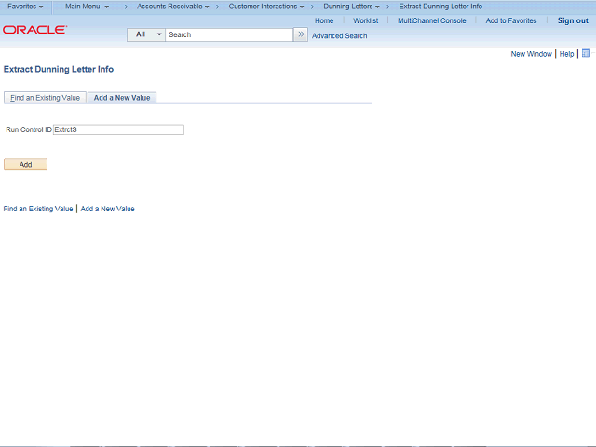596x447 pixels.
Task: Open the Favorites dropdown menu
Action: (x=25, y=7)
